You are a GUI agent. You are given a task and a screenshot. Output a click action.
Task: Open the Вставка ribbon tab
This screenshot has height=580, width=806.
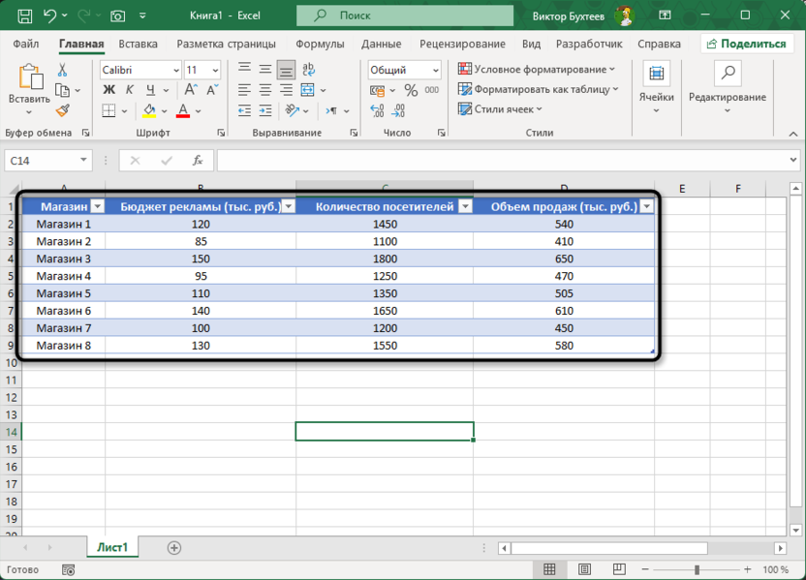(138, 44)
